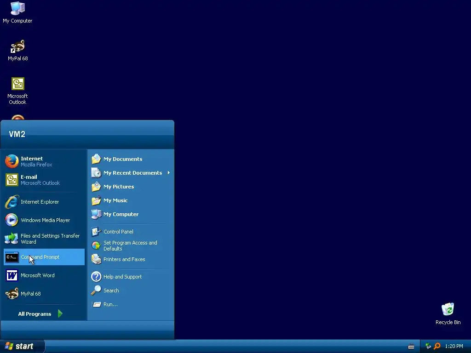Launch Microsoft Word from Start menu
The image size is (471, 353).
click(44, 275)
